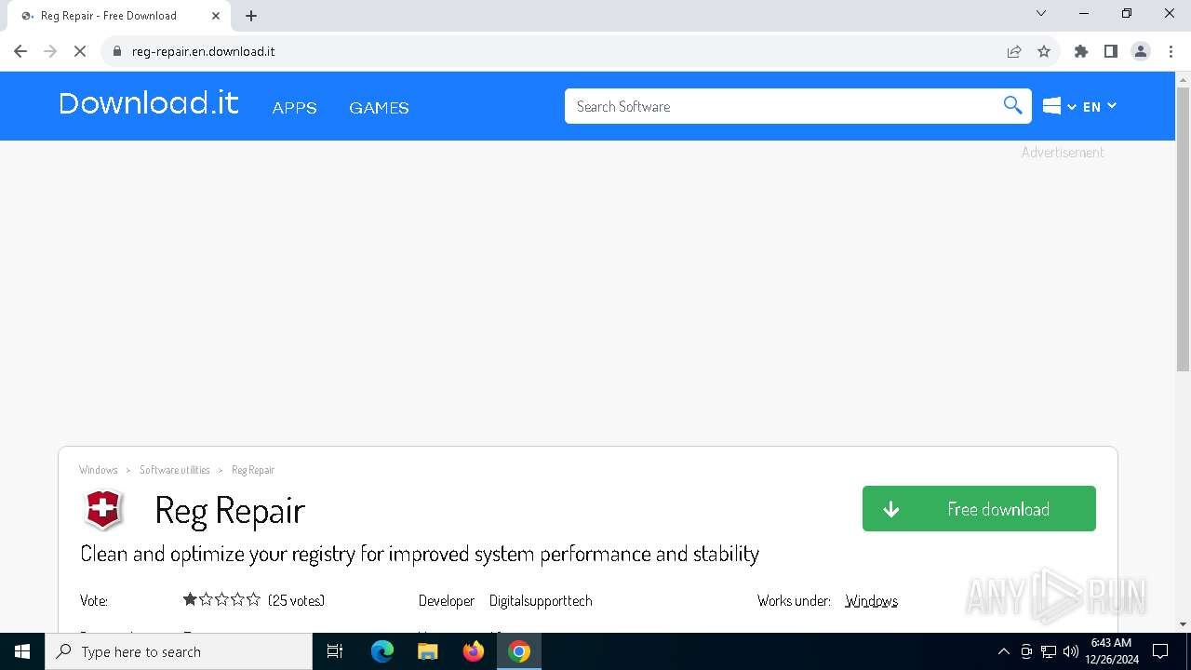Close the Reg Repair tab
Image resolution: width=1191 pixels, height=670 pixels.
[x=216, y=15]
